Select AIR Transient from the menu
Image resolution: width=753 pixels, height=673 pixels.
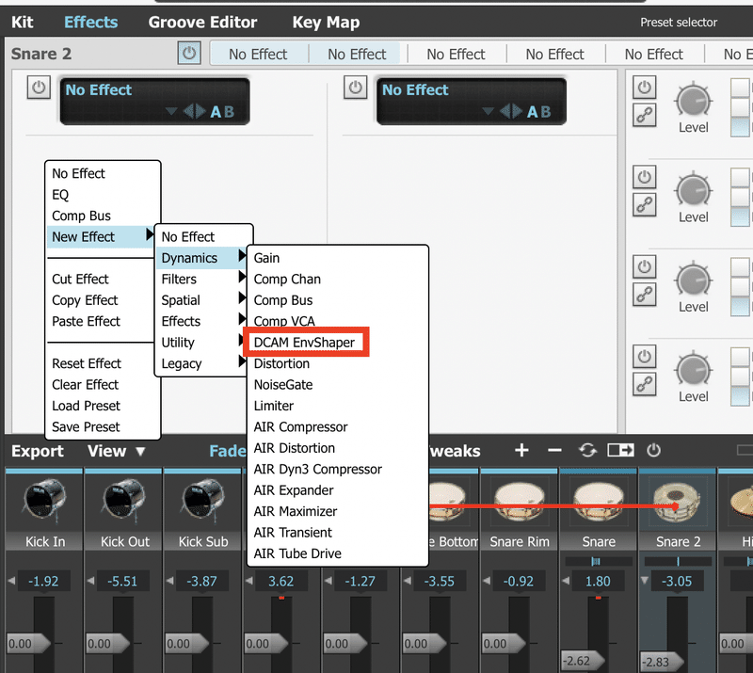pos(293,533)
